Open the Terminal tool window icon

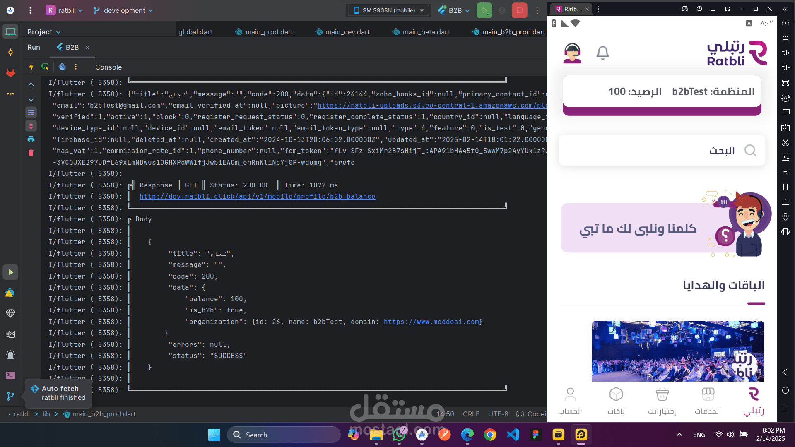[x=10, y=375]
